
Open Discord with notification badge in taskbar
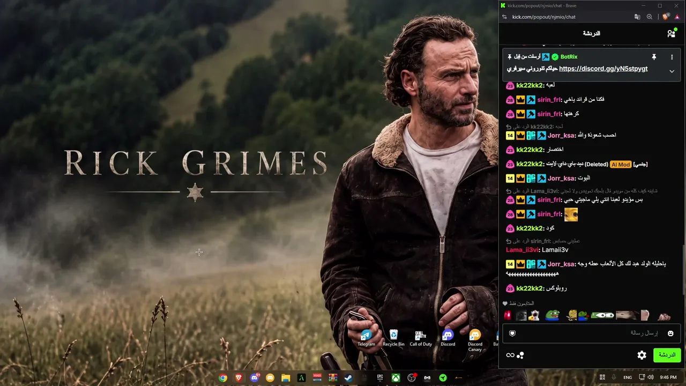tap(255, 378)
